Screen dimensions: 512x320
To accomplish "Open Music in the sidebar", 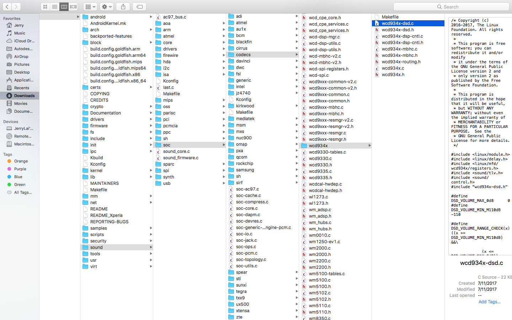I will click(x=20, y=33).
